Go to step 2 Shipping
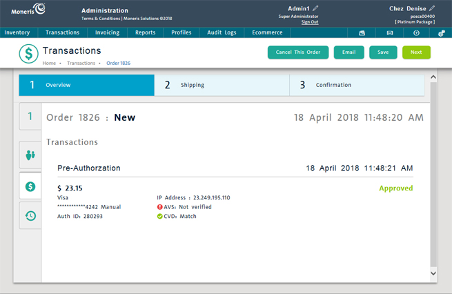This screenshot has width=452, height=294. tap(221, 85)
